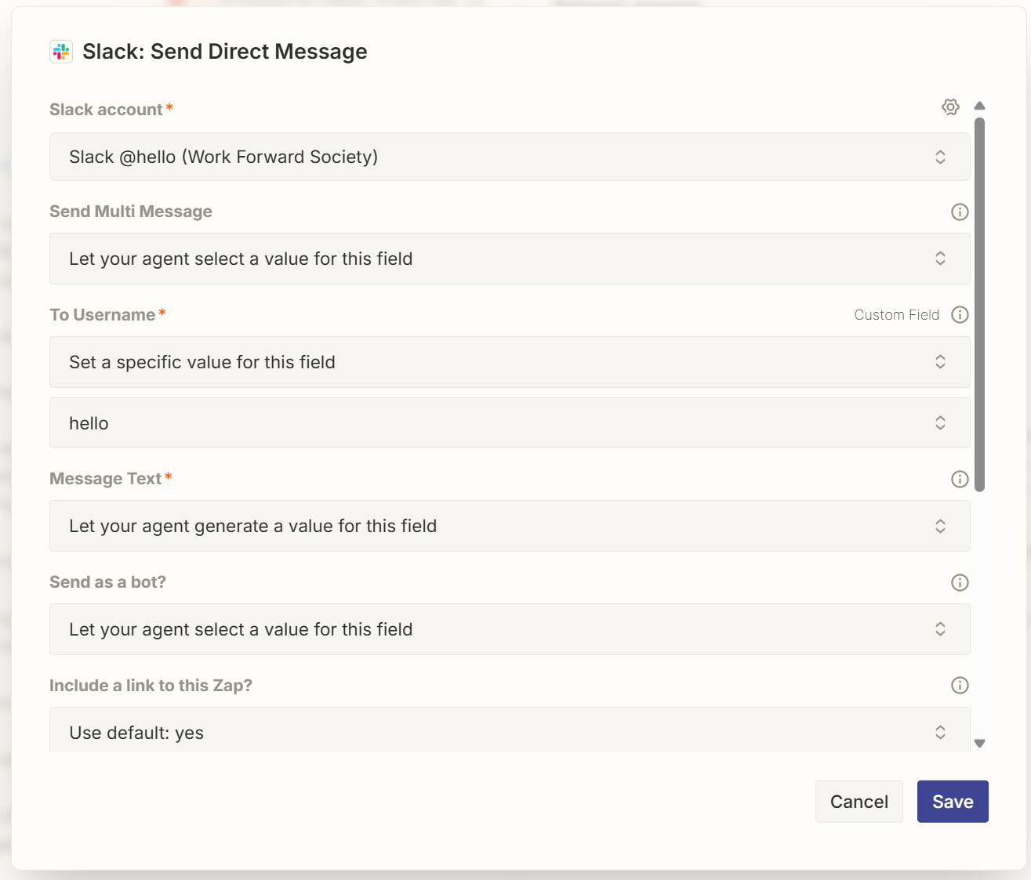
Task: Show info for Include a link to this Zap
Action: point(960,686)
